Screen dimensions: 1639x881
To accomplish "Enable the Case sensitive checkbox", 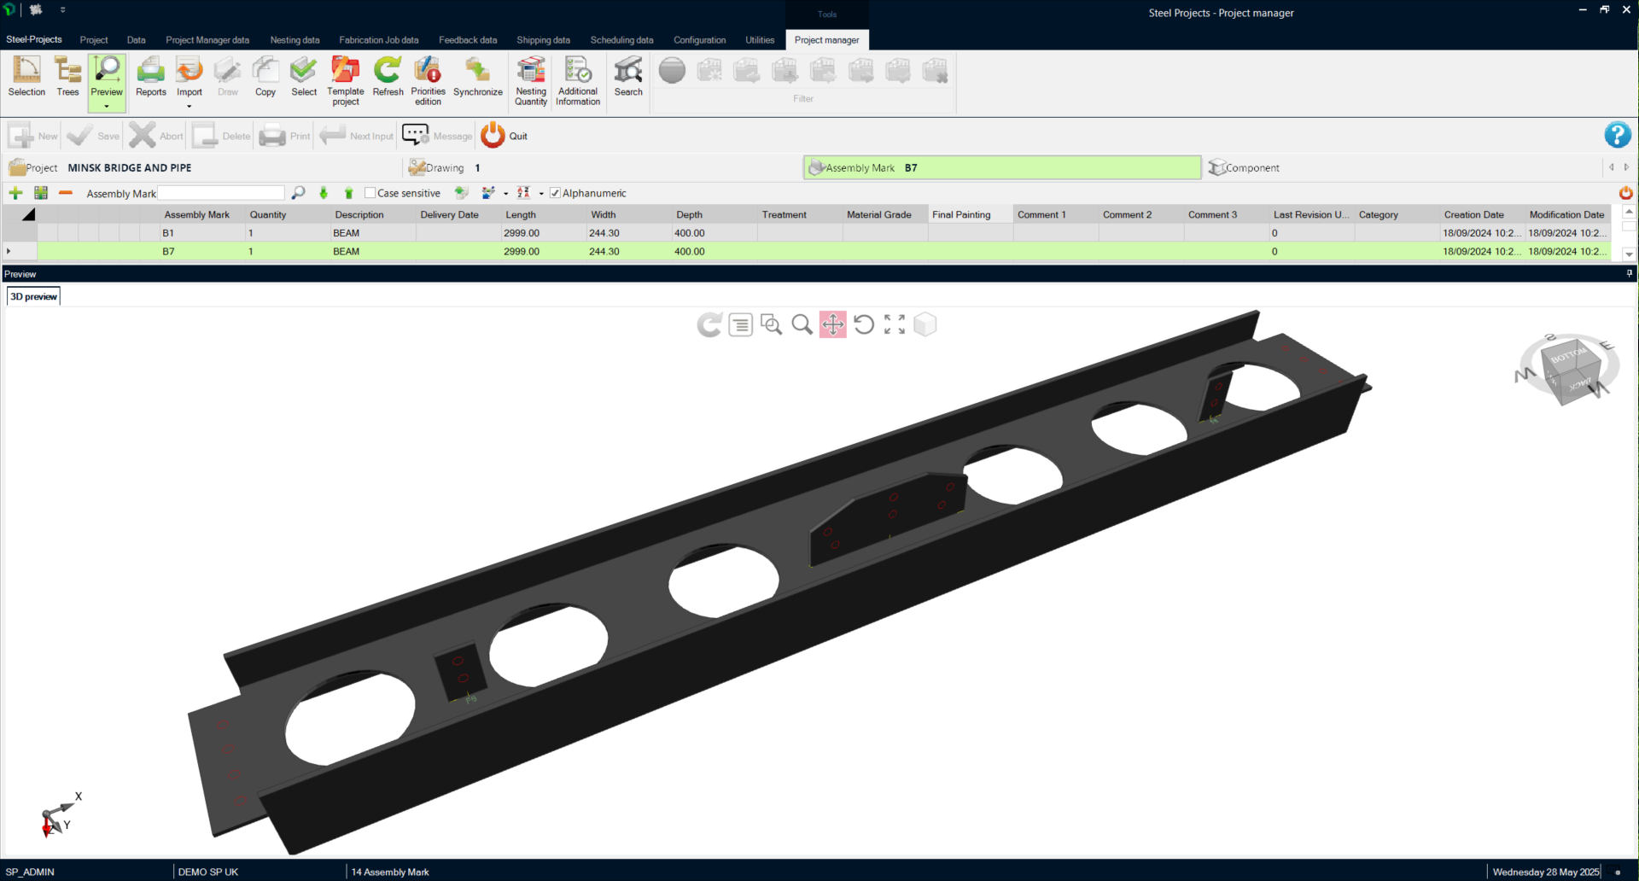I will [370, 193].
